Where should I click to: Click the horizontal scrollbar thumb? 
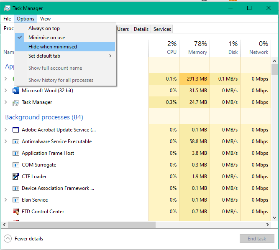tap(82, 225)
